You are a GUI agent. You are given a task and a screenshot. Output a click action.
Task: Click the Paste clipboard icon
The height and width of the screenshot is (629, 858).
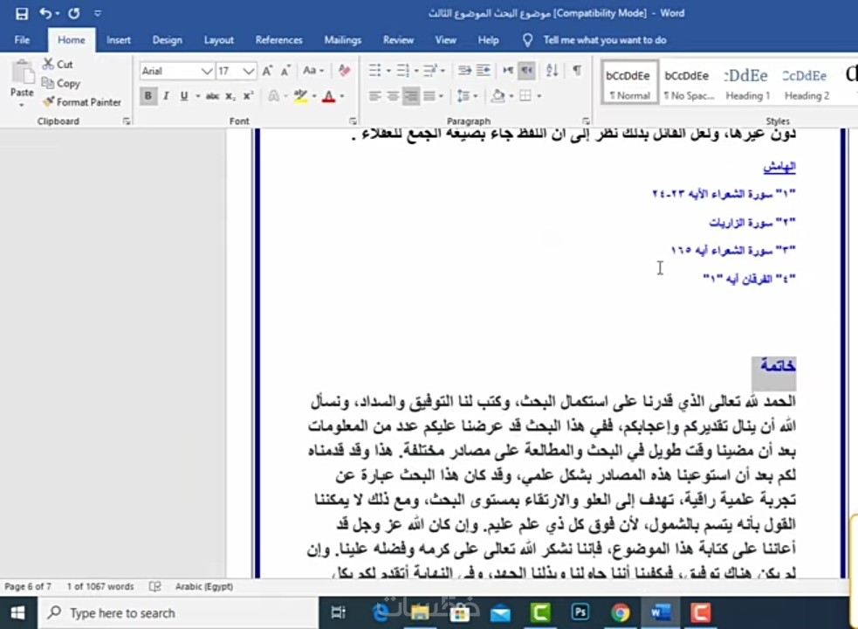tap(22, 73)
